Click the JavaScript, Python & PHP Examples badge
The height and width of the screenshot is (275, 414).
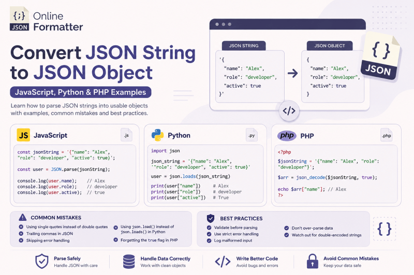[x=81, y=92]
